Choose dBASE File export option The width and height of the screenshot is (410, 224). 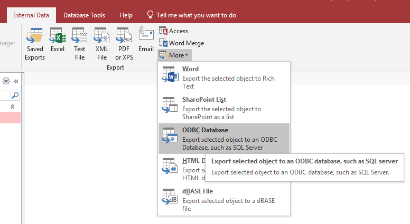point(224,199)
